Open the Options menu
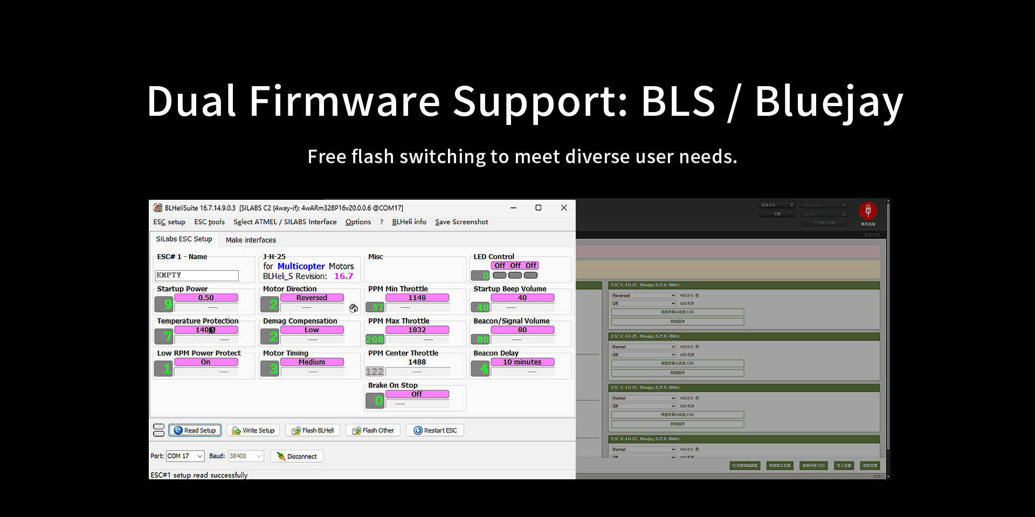The image size is (1035, 517). tap(358, 222)
